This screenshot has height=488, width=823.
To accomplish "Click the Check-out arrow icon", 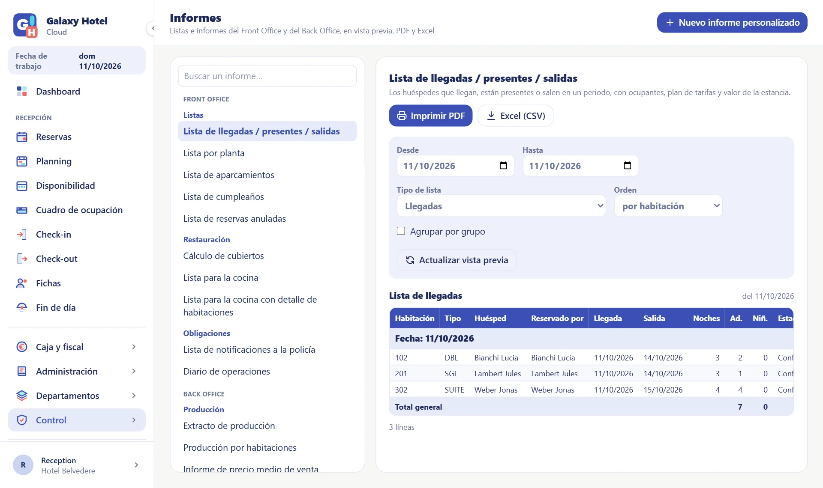I will pos(22,259).
